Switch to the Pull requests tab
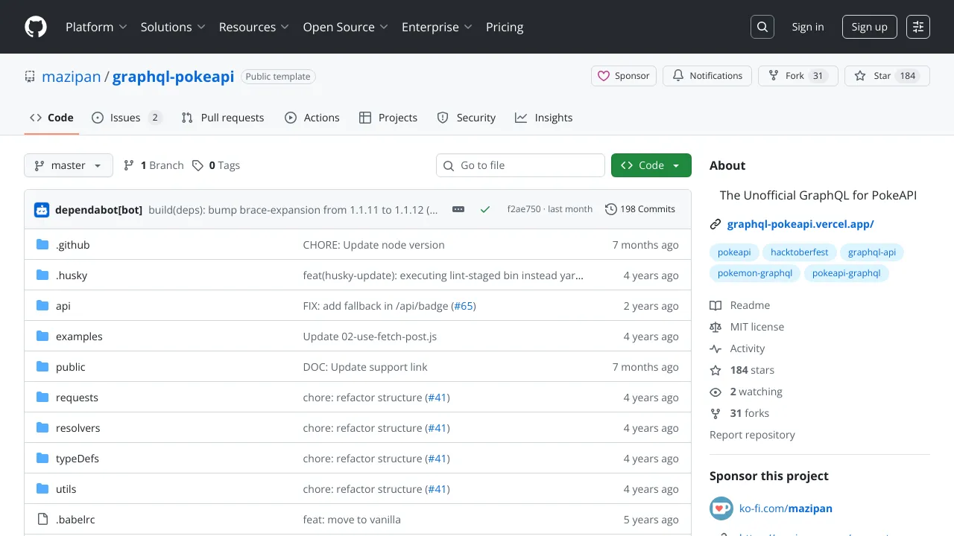 click(223, 118)
